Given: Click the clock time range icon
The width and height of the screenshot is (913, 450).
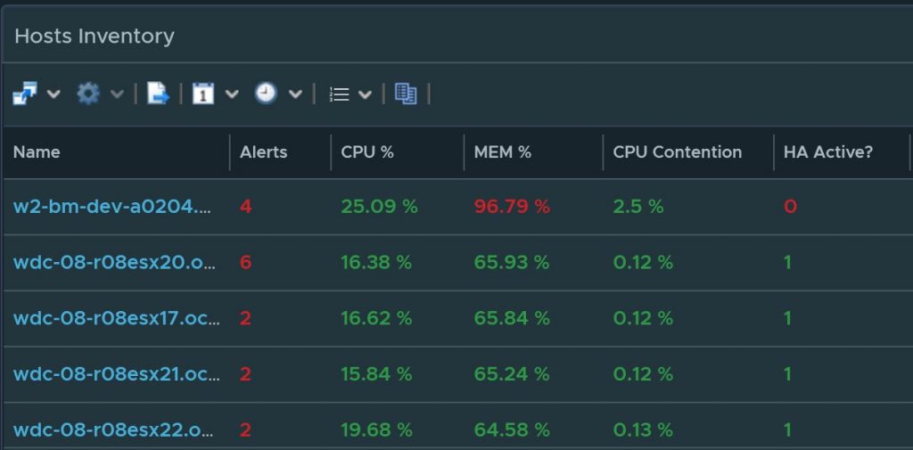Looking at the screenshot, I should [x=266, y=94].
